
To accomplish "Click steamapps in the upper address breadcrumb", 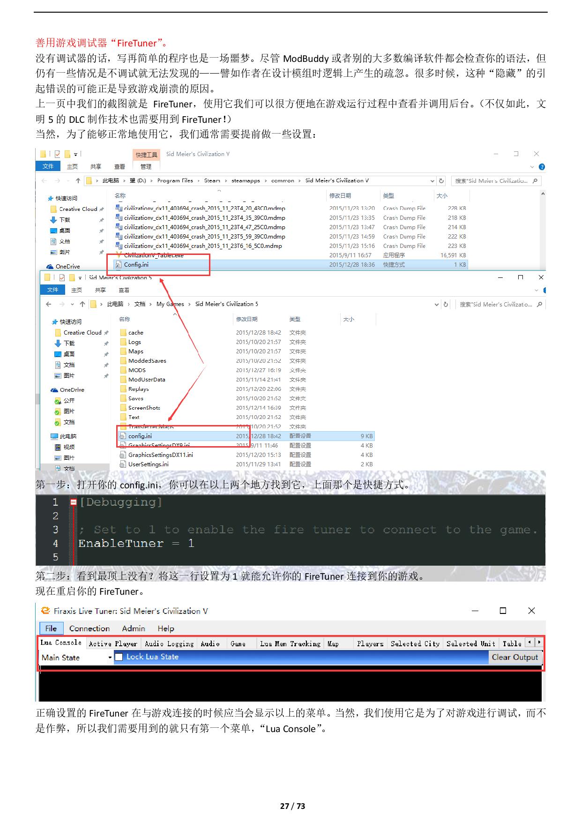I will [246, 180].
